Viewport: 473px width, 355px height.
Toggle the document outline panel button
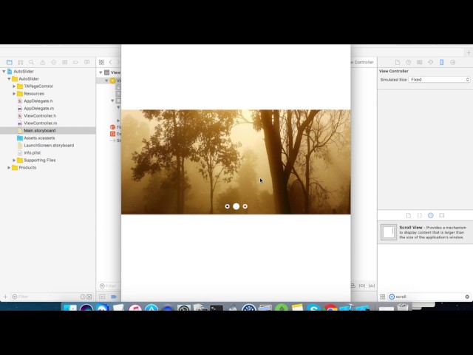point(102,297)
